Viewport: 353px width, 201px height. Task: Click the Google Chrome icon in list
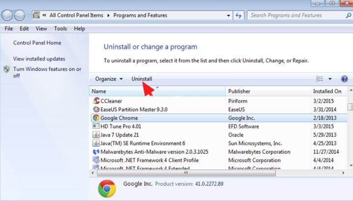[96, 118]
